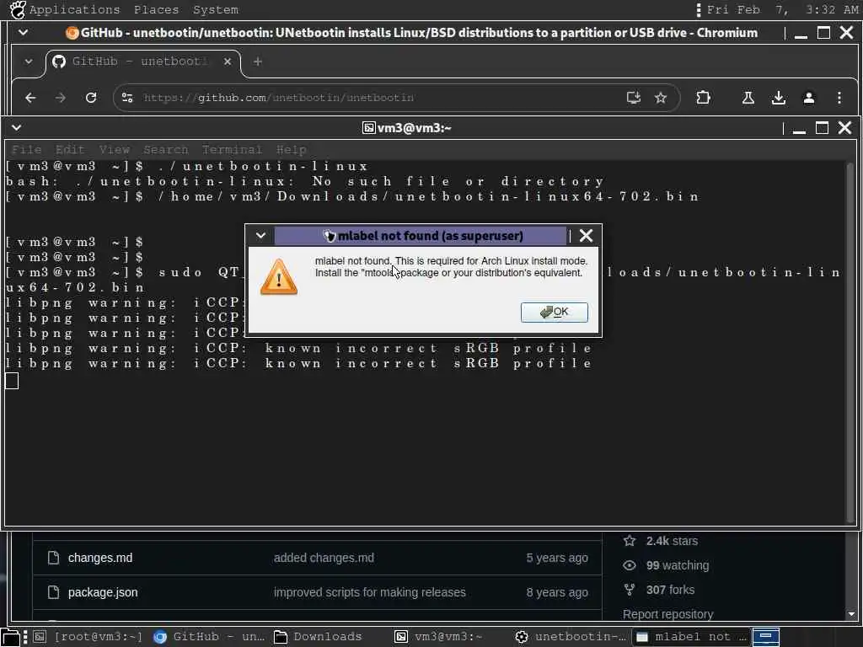Switch to GitHub Chromium taskbar entry

pyautogui.click(x=209, y=637)
